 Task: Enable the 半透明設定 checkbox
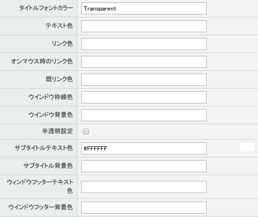[86, 131]
